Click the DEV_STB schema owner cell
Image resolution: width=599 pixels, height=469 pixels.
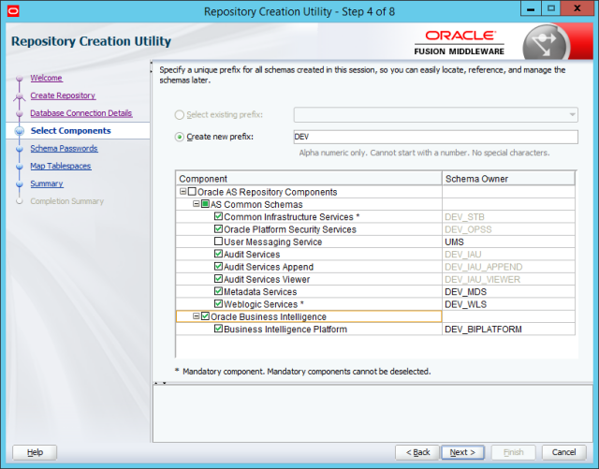click(x=508, y=217)
